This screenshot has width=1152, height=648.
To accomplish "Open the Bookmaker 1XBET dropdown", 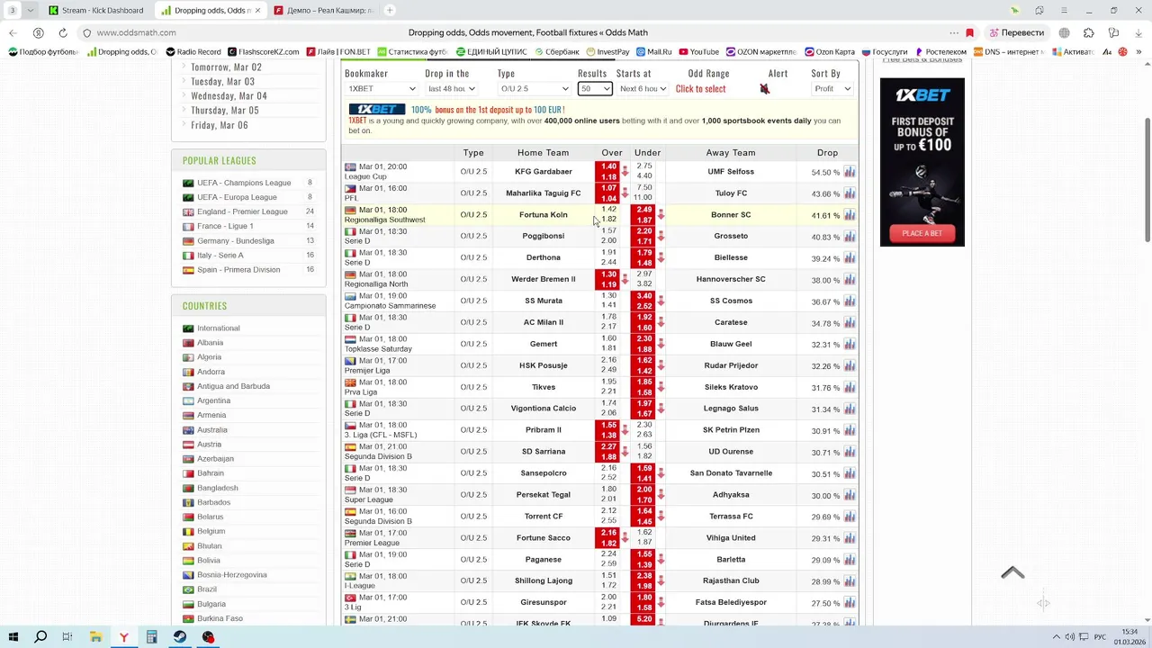I will pyautogui.click(x=382, y=89).
